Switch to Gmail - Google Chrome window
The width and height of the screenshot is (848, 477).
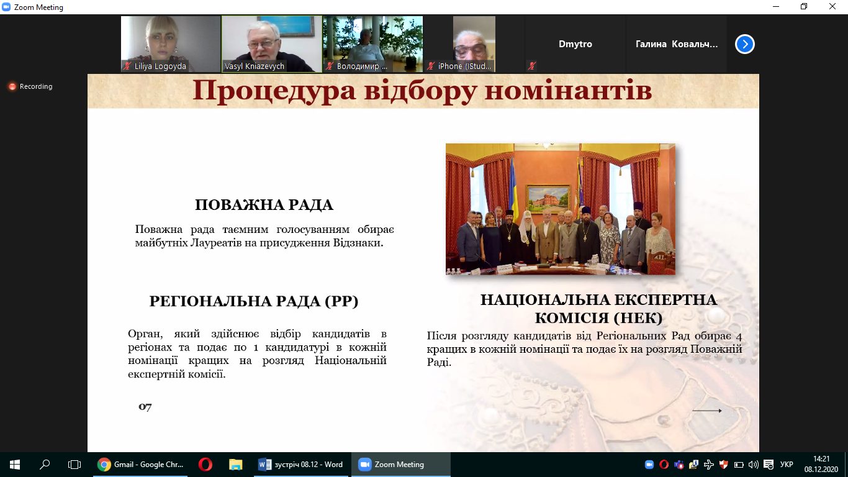click(141, 465)
